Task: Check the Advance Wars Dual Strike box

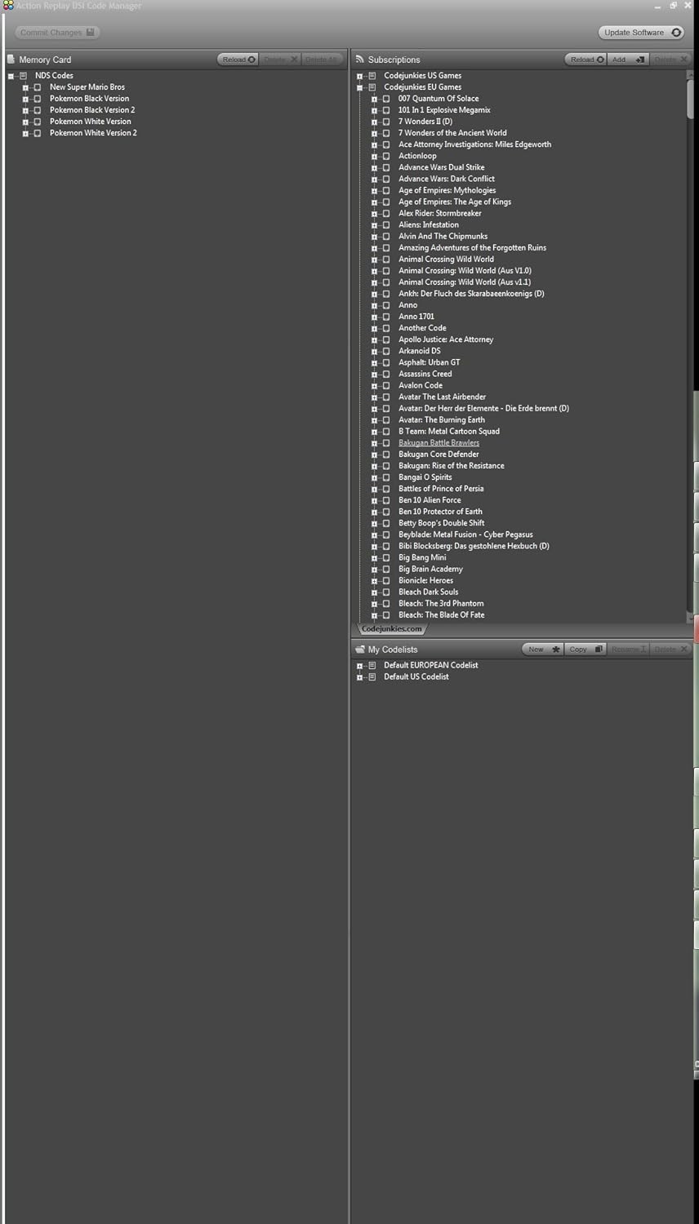Action: pos(386,167)
